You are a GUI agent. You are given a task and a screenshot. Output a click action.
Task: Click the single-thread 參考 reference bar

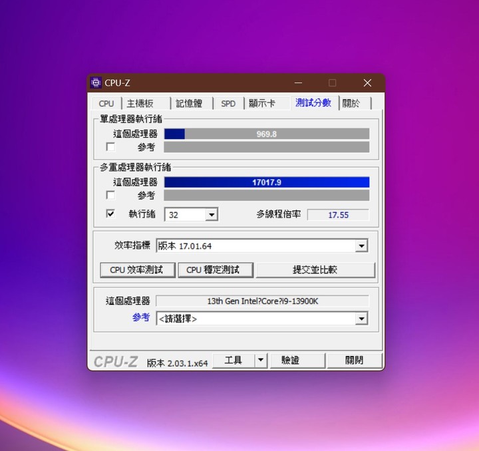click(267, 147)
